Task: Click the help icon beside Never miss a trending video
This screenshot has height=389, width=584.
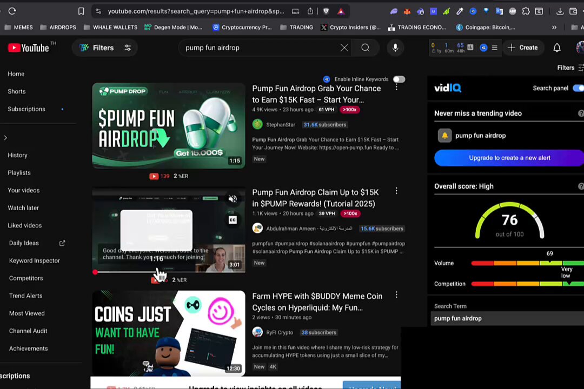Action: tap(581, 113)
